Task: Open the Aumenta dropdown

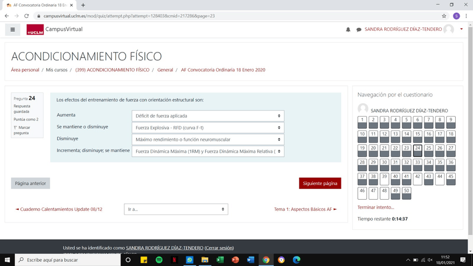Action: [208, 116]
